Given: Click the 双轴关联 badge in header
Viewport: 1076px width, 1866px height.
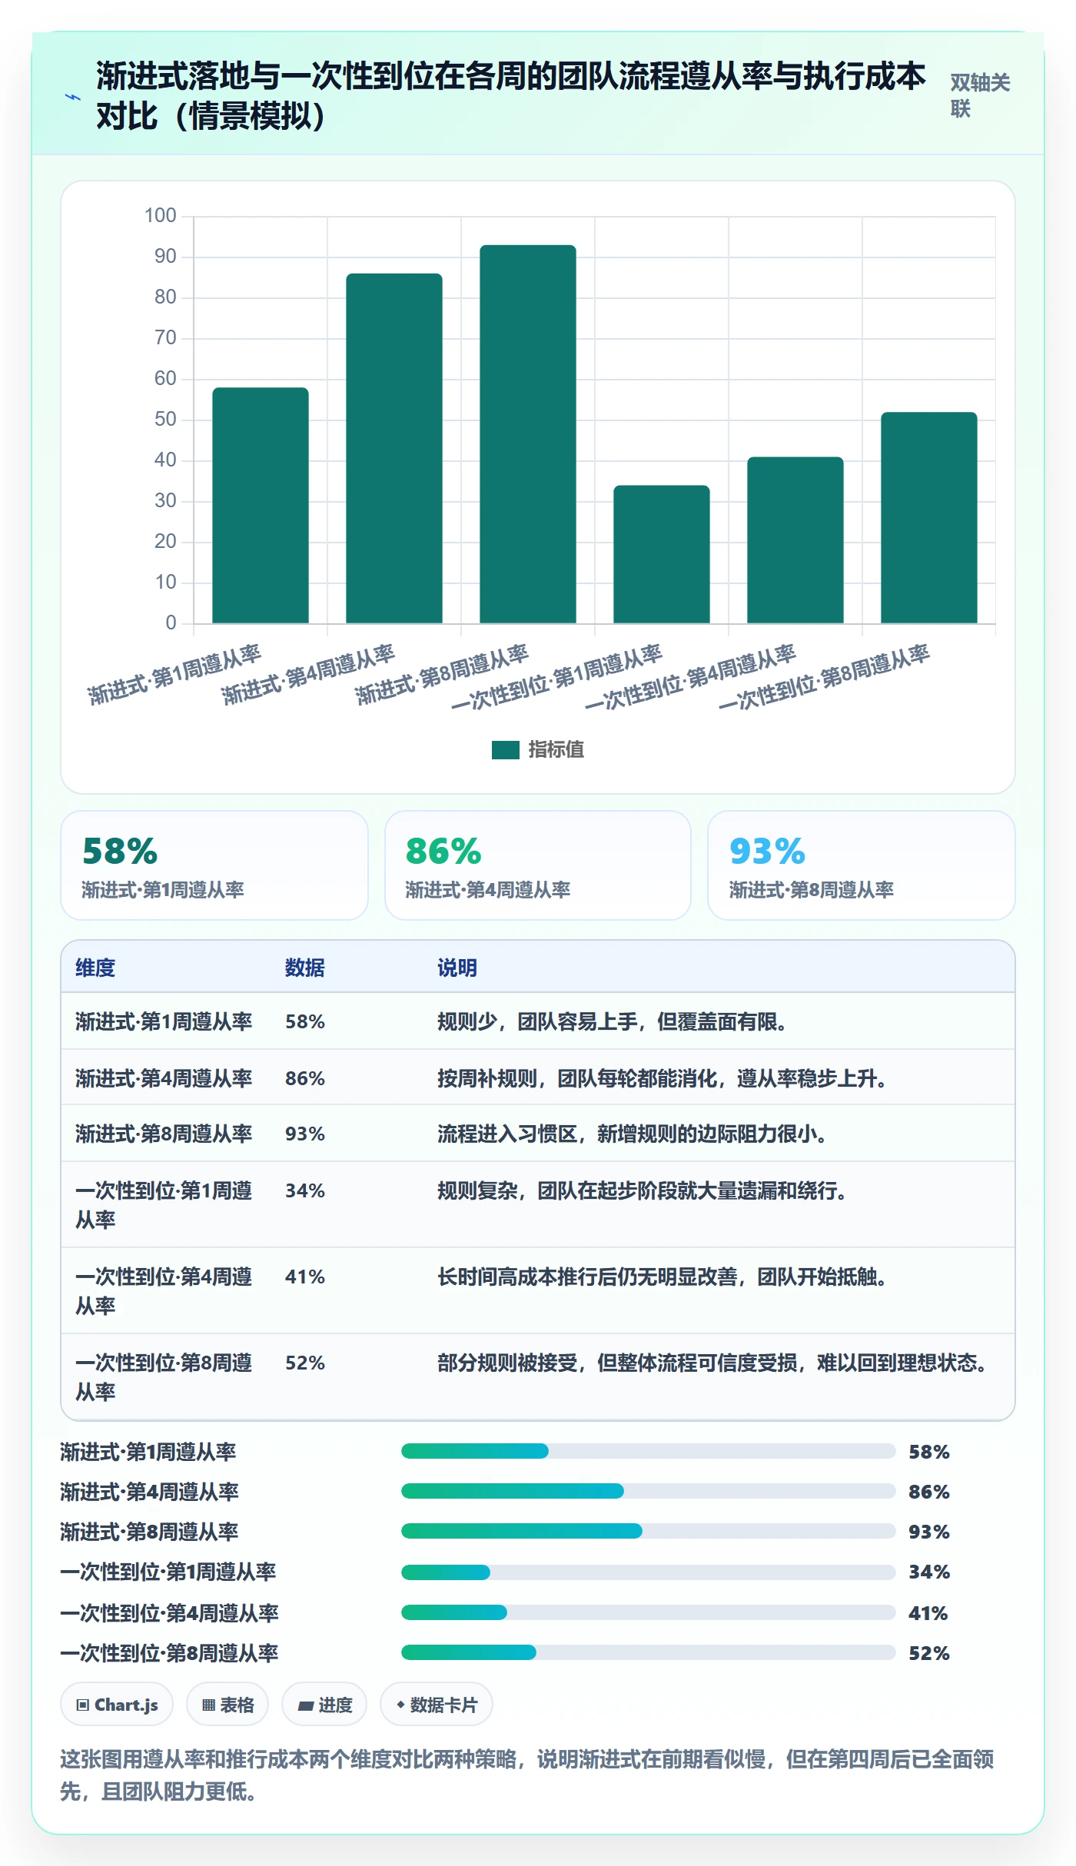Looking at the screenshot, I should [x=981, y=96].
